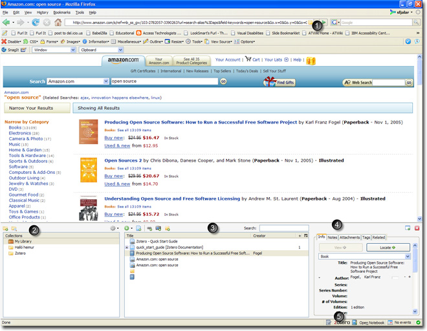Click the green checkmark status icon
This screenshot has width=427, height=331.
(x=418, y=323)
